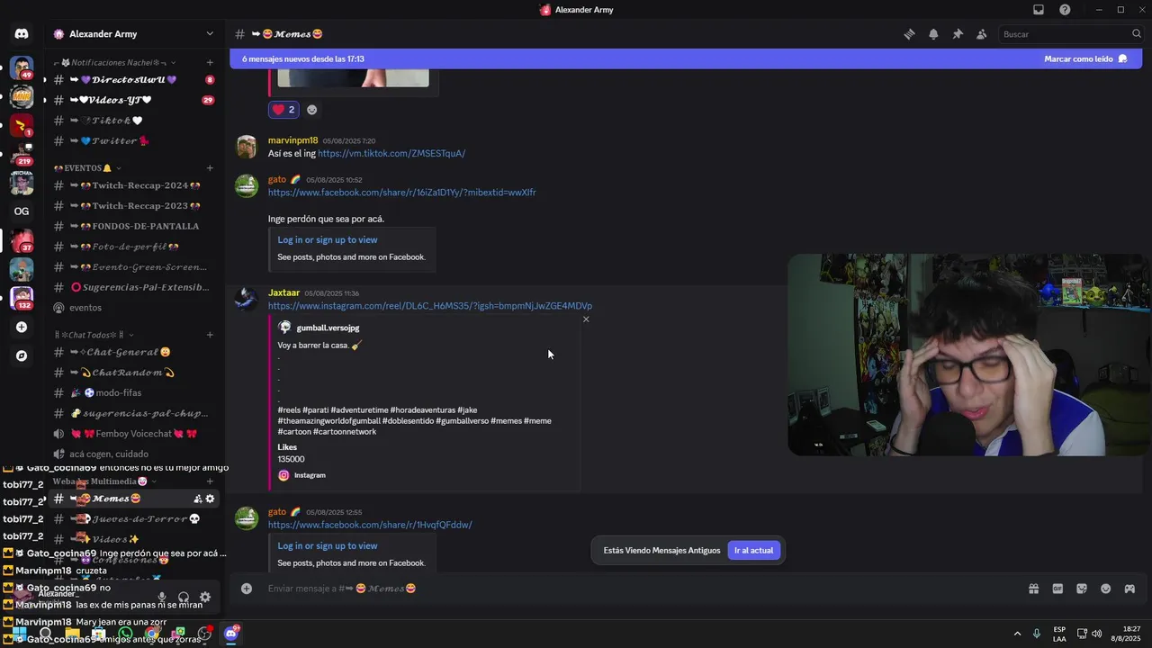Open the eventos stage channel
Viewport: 1152px width, 648px height.
tap(133, 308)
